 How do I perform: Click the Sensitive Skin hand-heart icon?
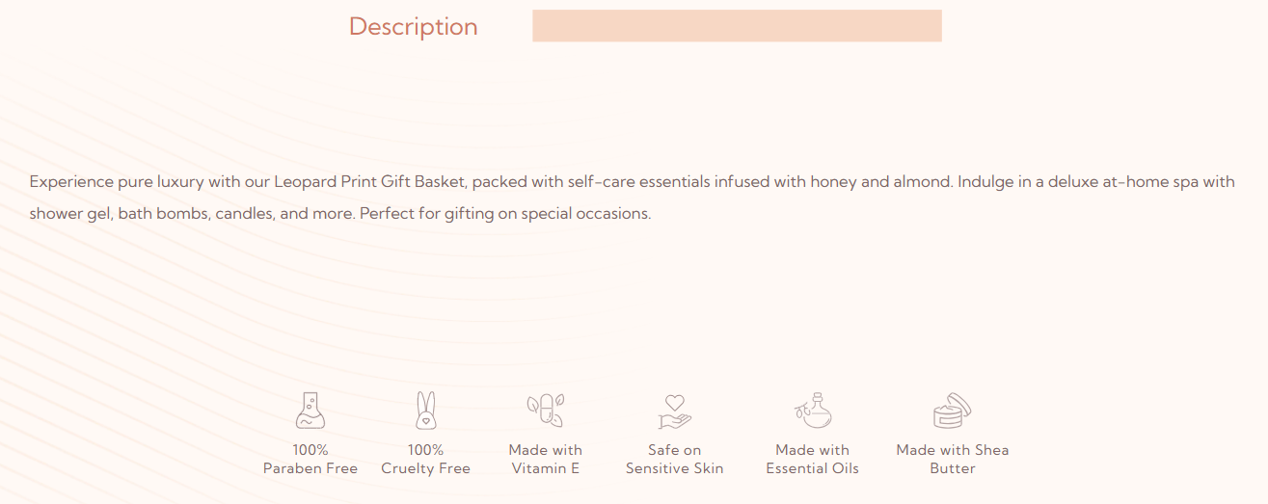pos(674,411)
